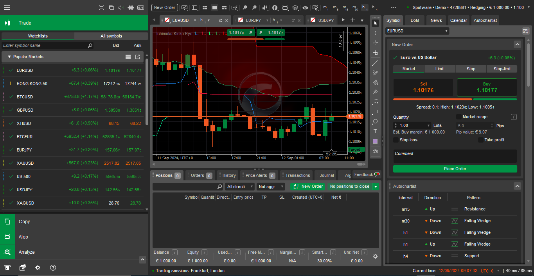Viewport: 534px width, 276px height.
Task: Select the Text tool in the chart sidebar
Action: [375, 131]
